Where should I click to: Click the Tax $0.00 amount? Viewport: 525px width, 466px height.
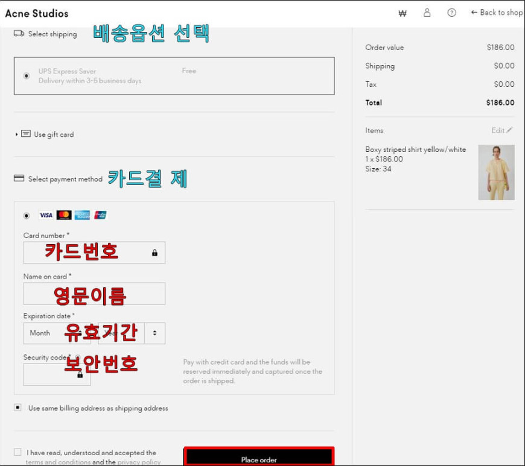504,84
